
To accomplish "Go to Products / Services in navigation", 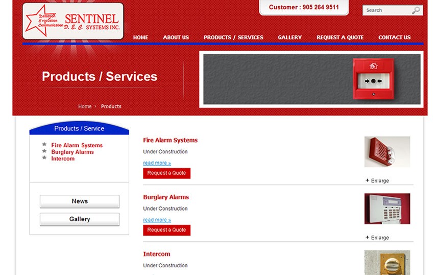I will (x=233, y=37).
